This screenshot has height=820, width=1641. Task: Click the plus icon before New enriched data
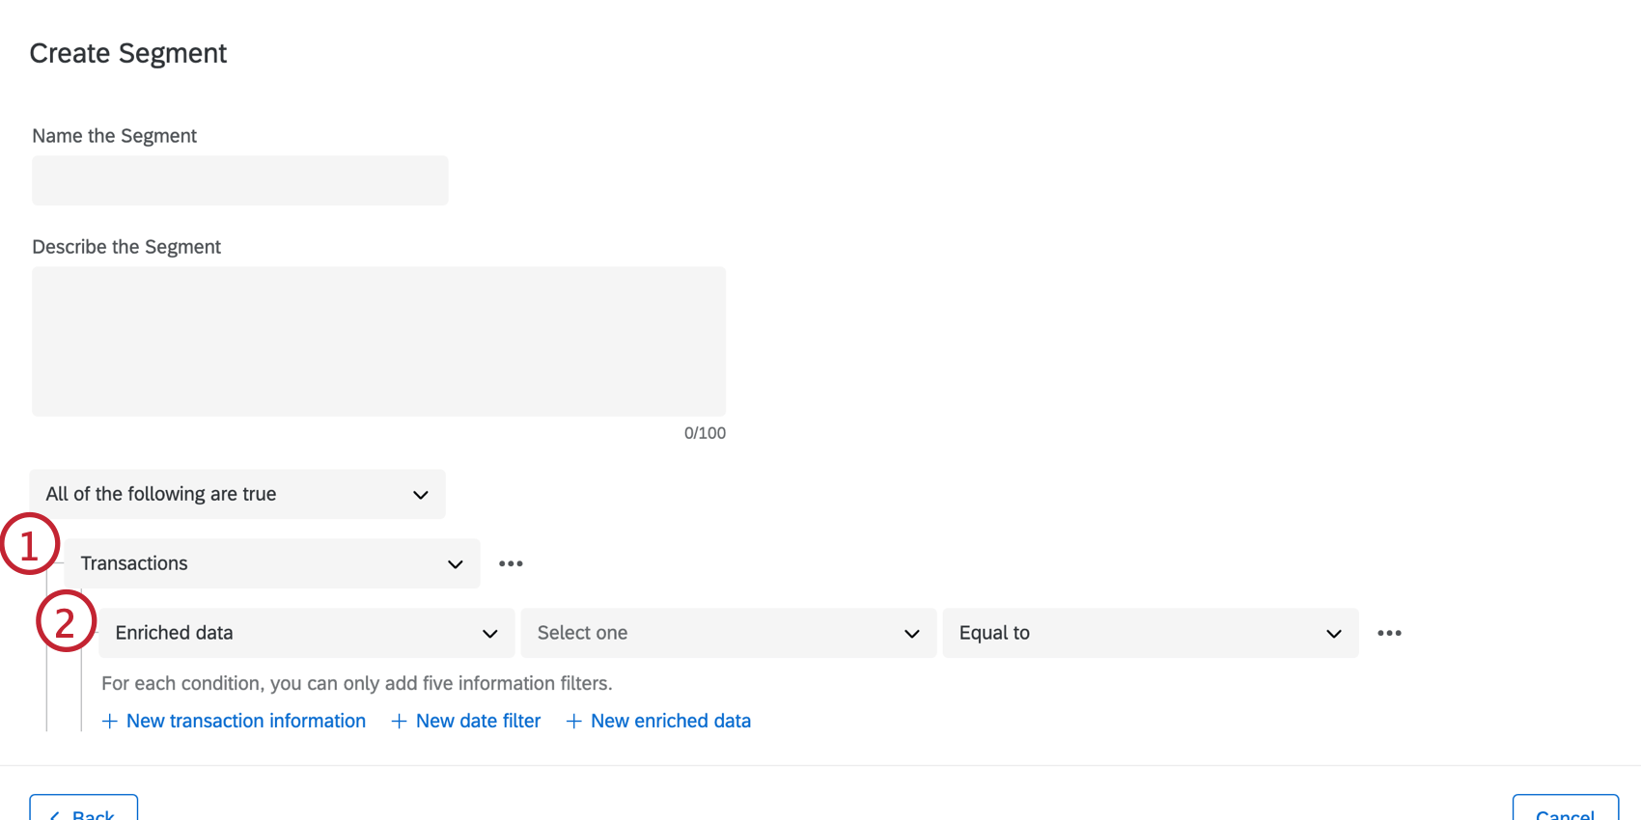(x=573, y=722)
